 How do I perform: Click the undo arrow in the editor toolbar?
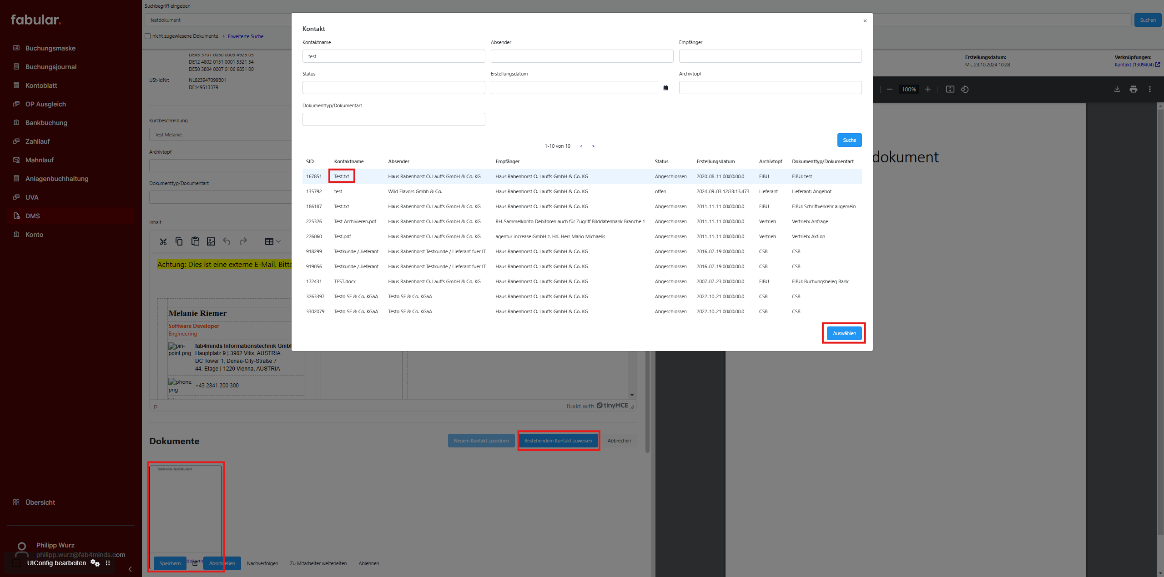(227, 241)
